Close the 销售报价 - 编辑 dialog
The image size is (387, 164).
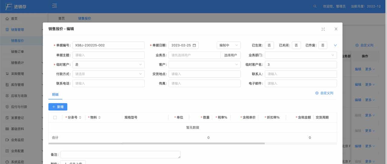[336, 29]
